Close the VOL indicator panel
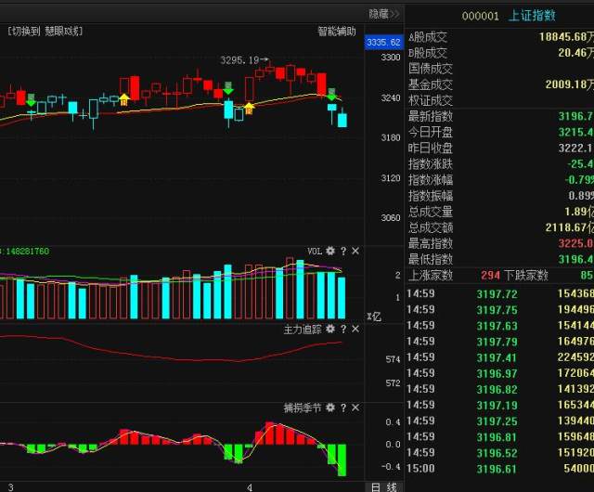Image resolution: width=594 pixels, height=492 pixels. tap(355, 252)
